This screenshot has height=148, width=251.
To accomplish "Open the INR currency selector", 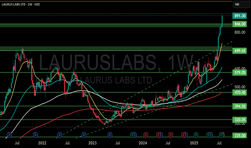I will click(241, 5).
